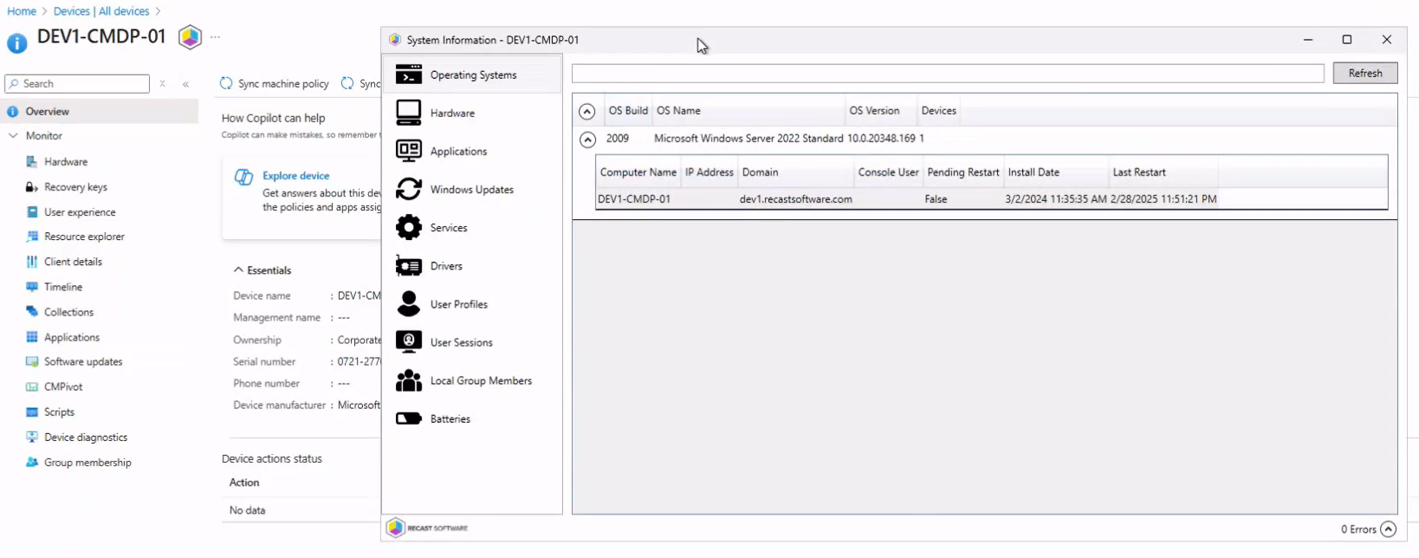Image resolution: width=1419 pixels, height=558 pixels.
Task: Click dev1.recastsoftware.com domain cell
Action: pos(795,198)
